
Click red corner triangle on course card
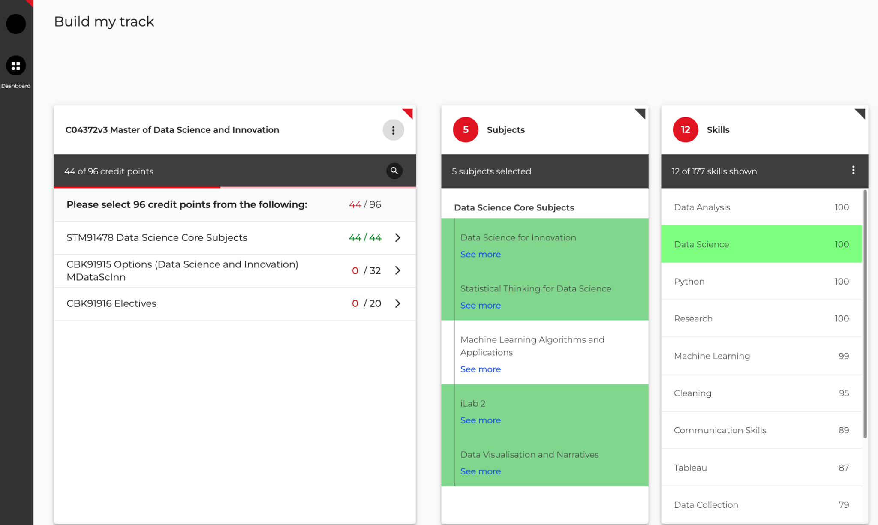pyautogui.click(x=409, y=113)
